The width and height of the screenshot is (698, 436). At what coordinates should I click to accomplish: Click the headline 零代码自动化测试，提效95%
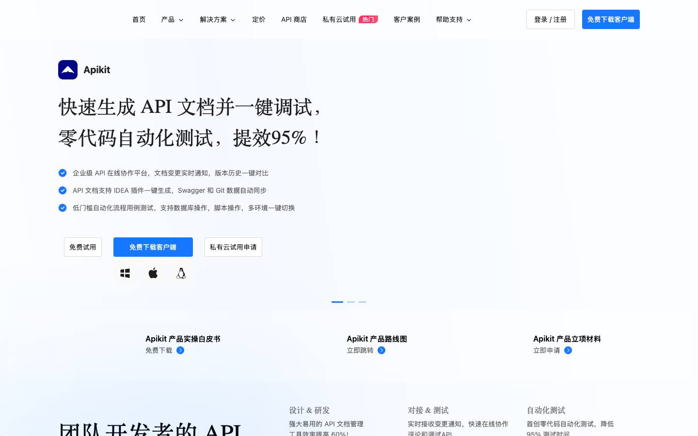point(190,138)
